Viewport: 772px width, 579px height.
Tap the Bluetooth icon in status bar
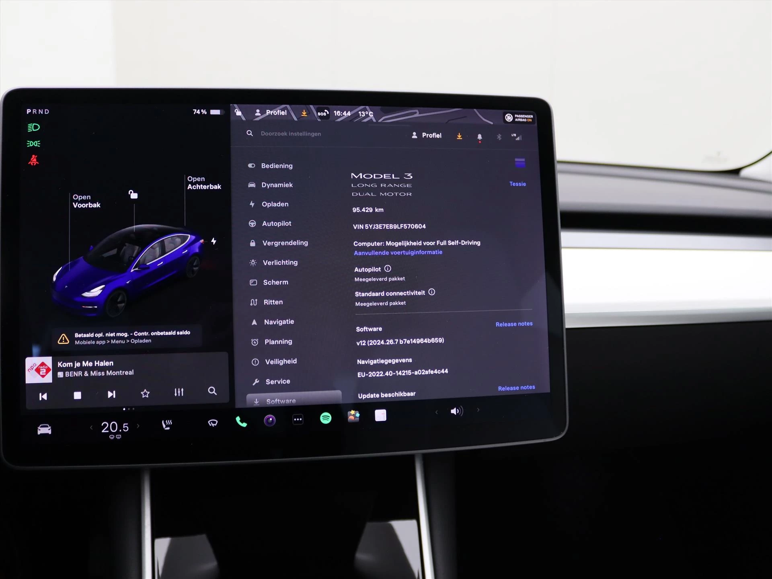(499, 136)
